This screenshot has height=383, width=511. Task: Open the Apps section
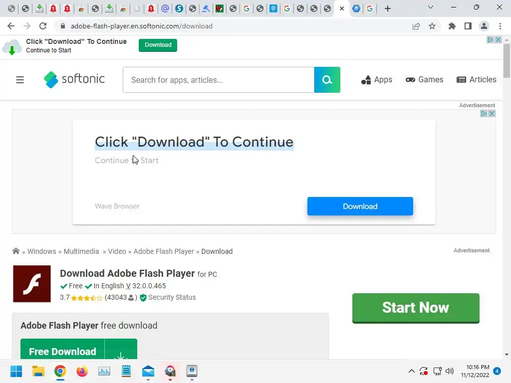[376, 80]
